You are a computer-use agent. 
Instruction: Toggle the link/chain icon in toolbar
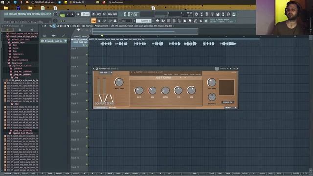click(110, 21)
